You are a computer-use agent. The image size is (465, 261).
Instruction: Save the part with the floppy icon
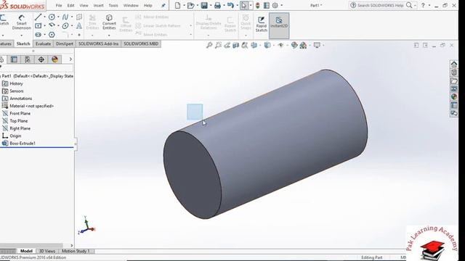[204, 5]
